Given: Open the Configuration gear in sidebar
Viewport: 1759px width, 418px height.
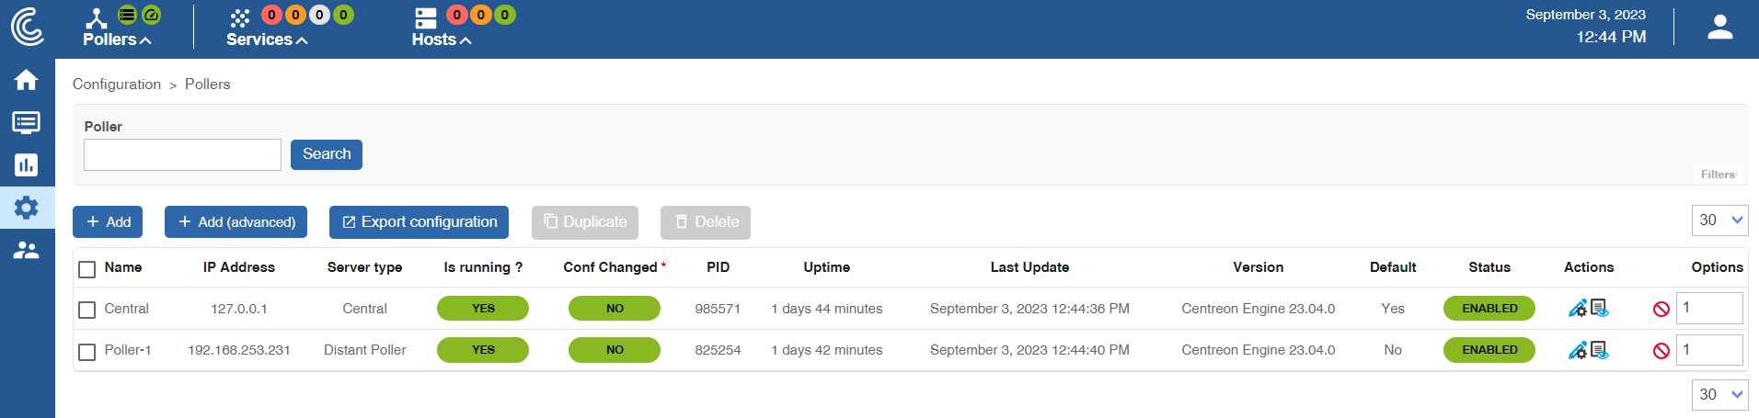Looking at the screenshot, I should coord(26,208).
